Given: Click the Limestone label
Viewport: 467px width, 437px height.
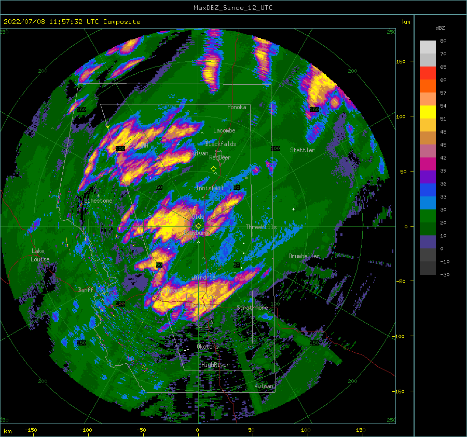Looking at the screenshot, I should coord(98,201).
